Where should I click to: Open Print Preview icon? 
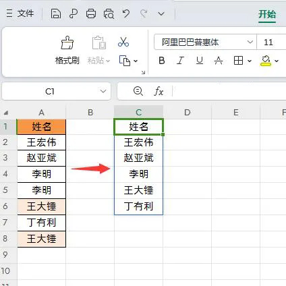tap(109, 13)
